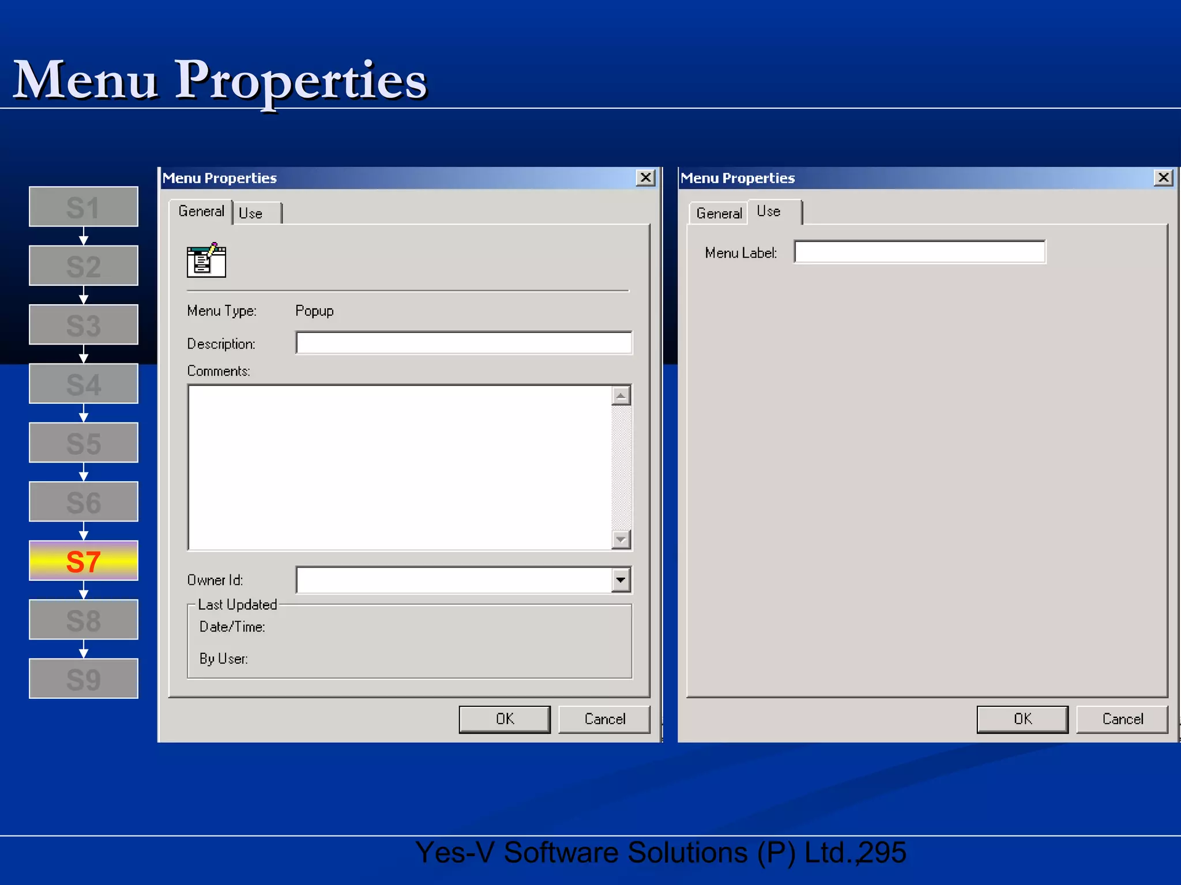The image size is (1181, 885).
Task: Select the S5 step box
Action: (84, 442)
